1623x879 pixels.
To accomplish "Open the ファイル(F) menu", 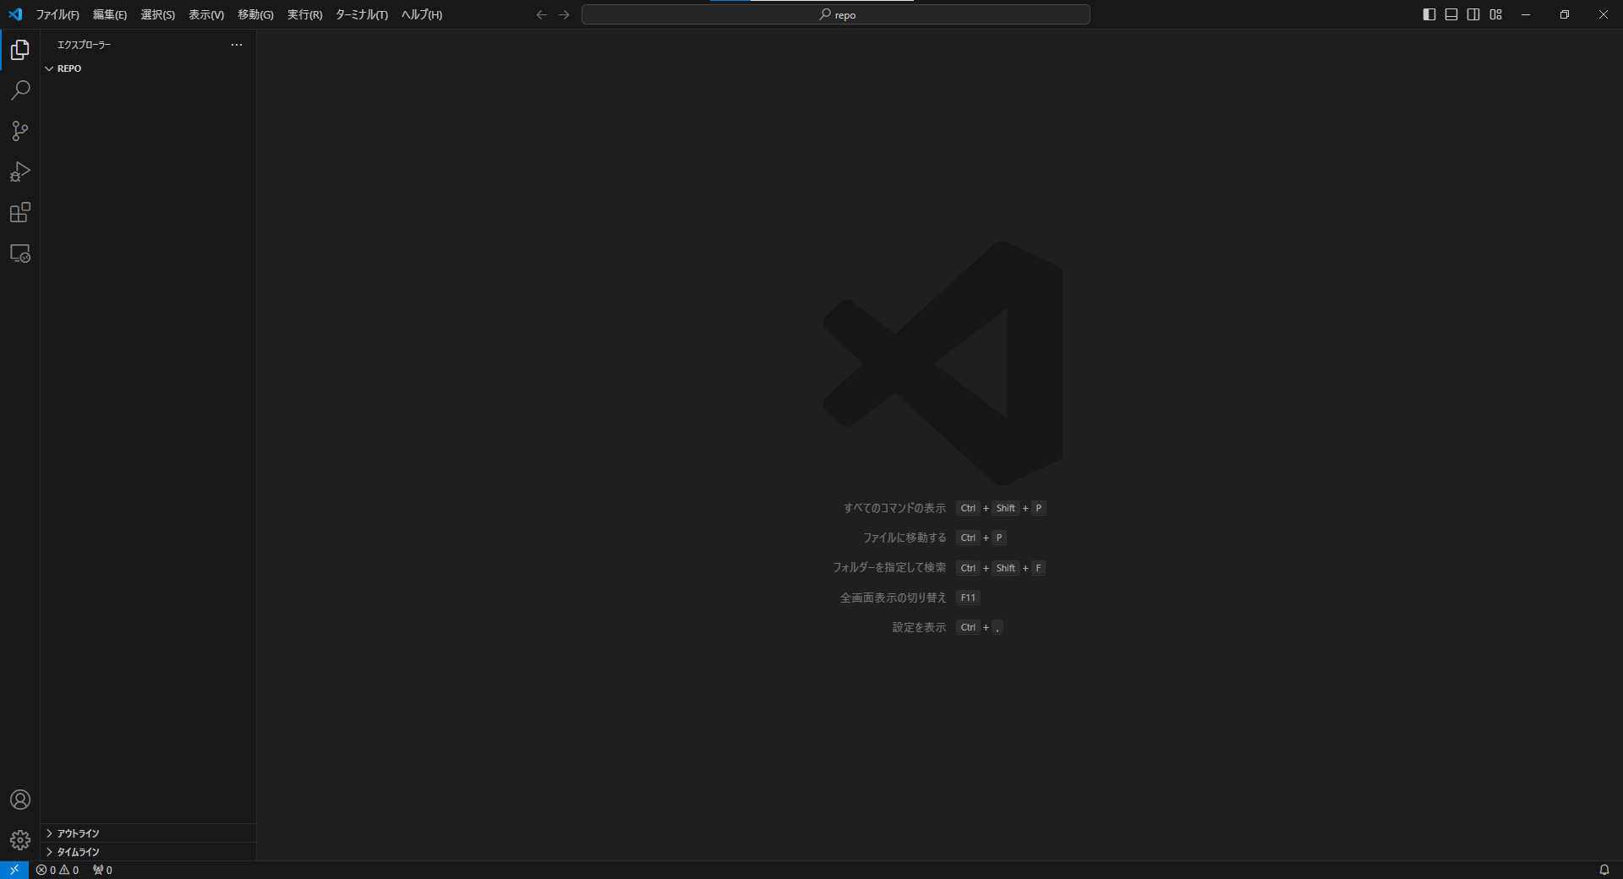I will [x=57, y=14].
